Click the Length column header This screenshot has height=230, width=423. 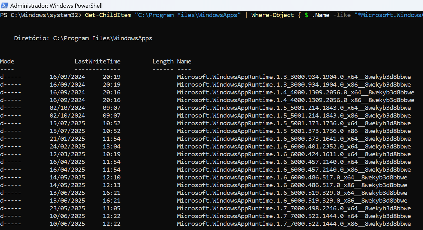point(163,62)
